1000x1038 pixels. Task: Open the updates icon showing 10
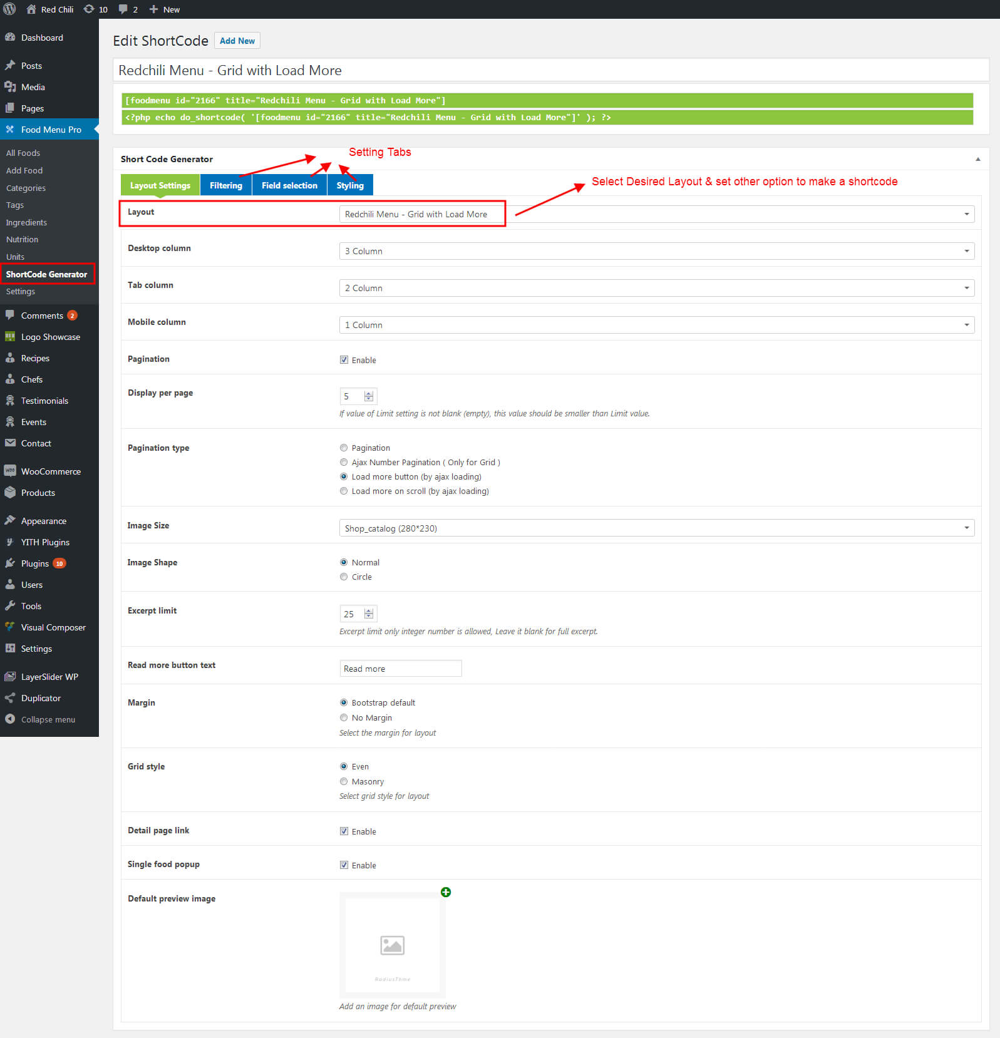[89, 9]
